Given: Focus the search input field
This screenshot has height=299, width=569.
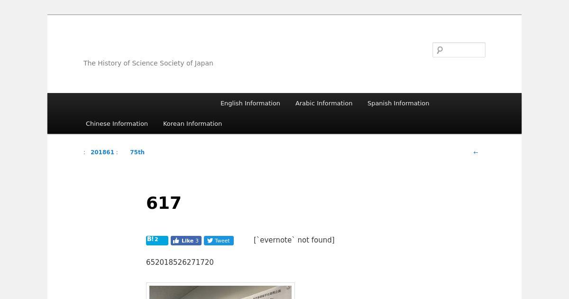Looking at the screenshot, I should point(459,50).
